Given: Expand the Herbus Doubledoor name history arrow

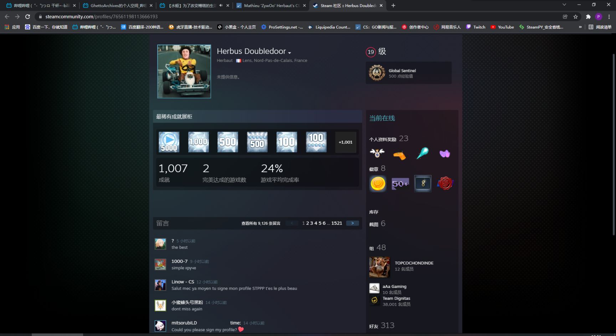Looking at the screenshot, I should [x=289, y=53].
